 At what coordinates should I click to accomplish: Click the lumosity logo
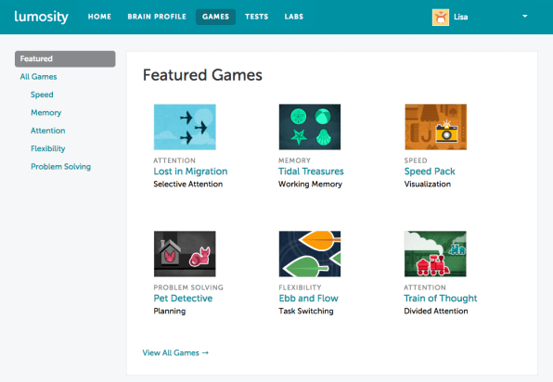click(41, 17)
